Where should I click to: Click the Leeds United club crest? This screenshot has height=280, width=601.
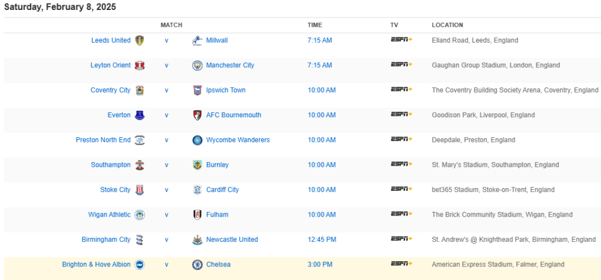[139, 40]
